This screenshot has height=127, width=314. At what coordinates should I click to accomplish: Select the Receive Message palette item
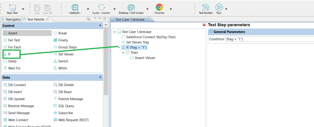point(18,106)
